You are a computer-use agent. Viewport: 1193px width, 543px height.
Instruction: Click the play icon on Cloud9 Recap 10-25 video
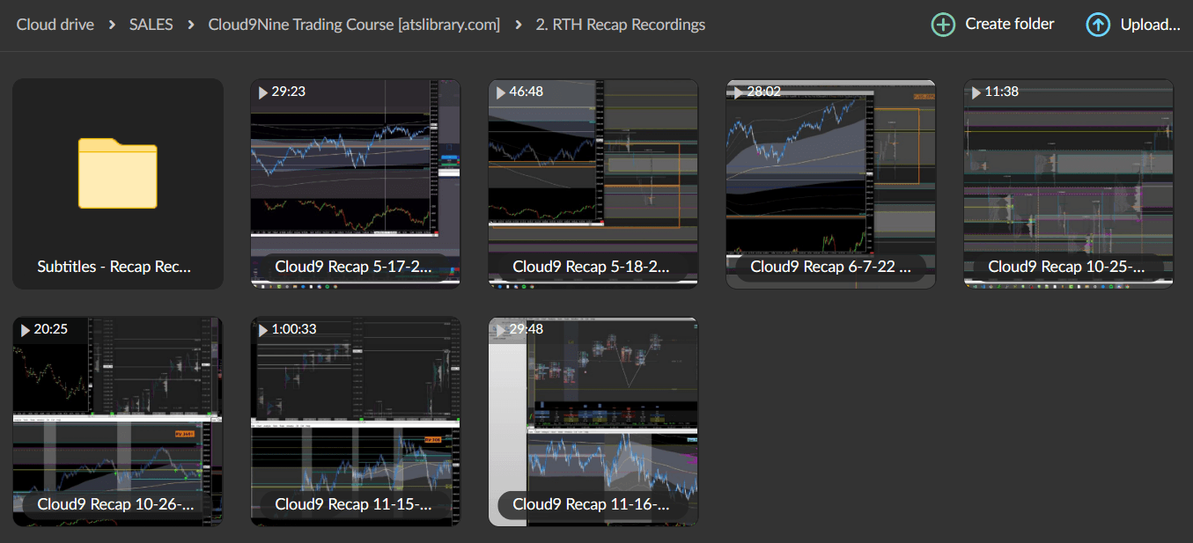click(974, 91)
